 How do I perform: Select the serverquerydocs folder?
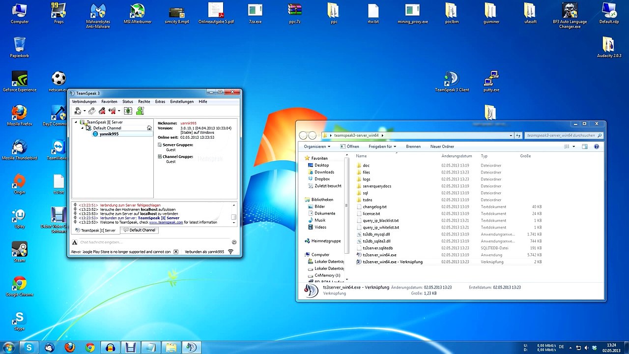pos(373,186)
